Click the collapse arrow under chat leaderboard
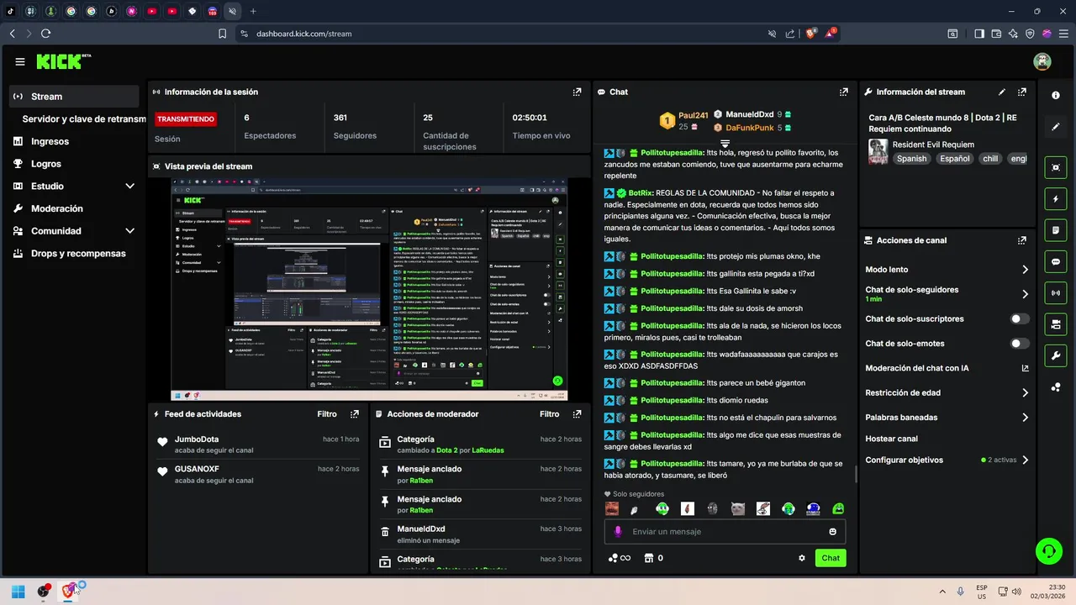The height and width of the screenshot is (605, 1076). click(725, 143)
